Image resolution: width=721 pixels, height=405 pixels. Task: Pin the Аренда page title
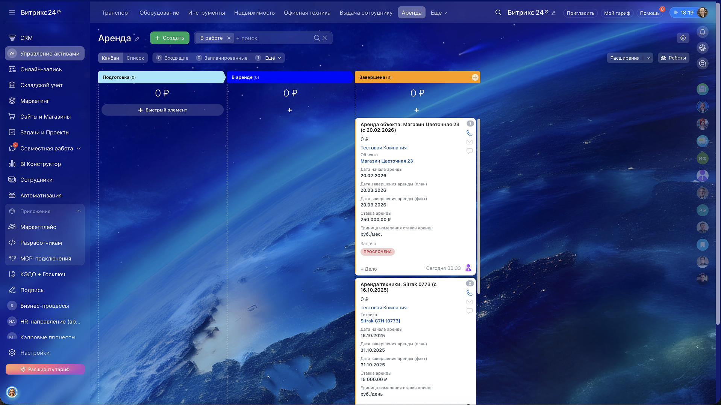click(137, 39)
